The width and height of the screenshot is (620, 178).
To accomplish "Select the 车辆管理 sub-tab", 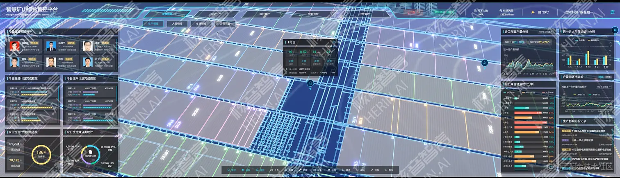I will tap(201, 24).
